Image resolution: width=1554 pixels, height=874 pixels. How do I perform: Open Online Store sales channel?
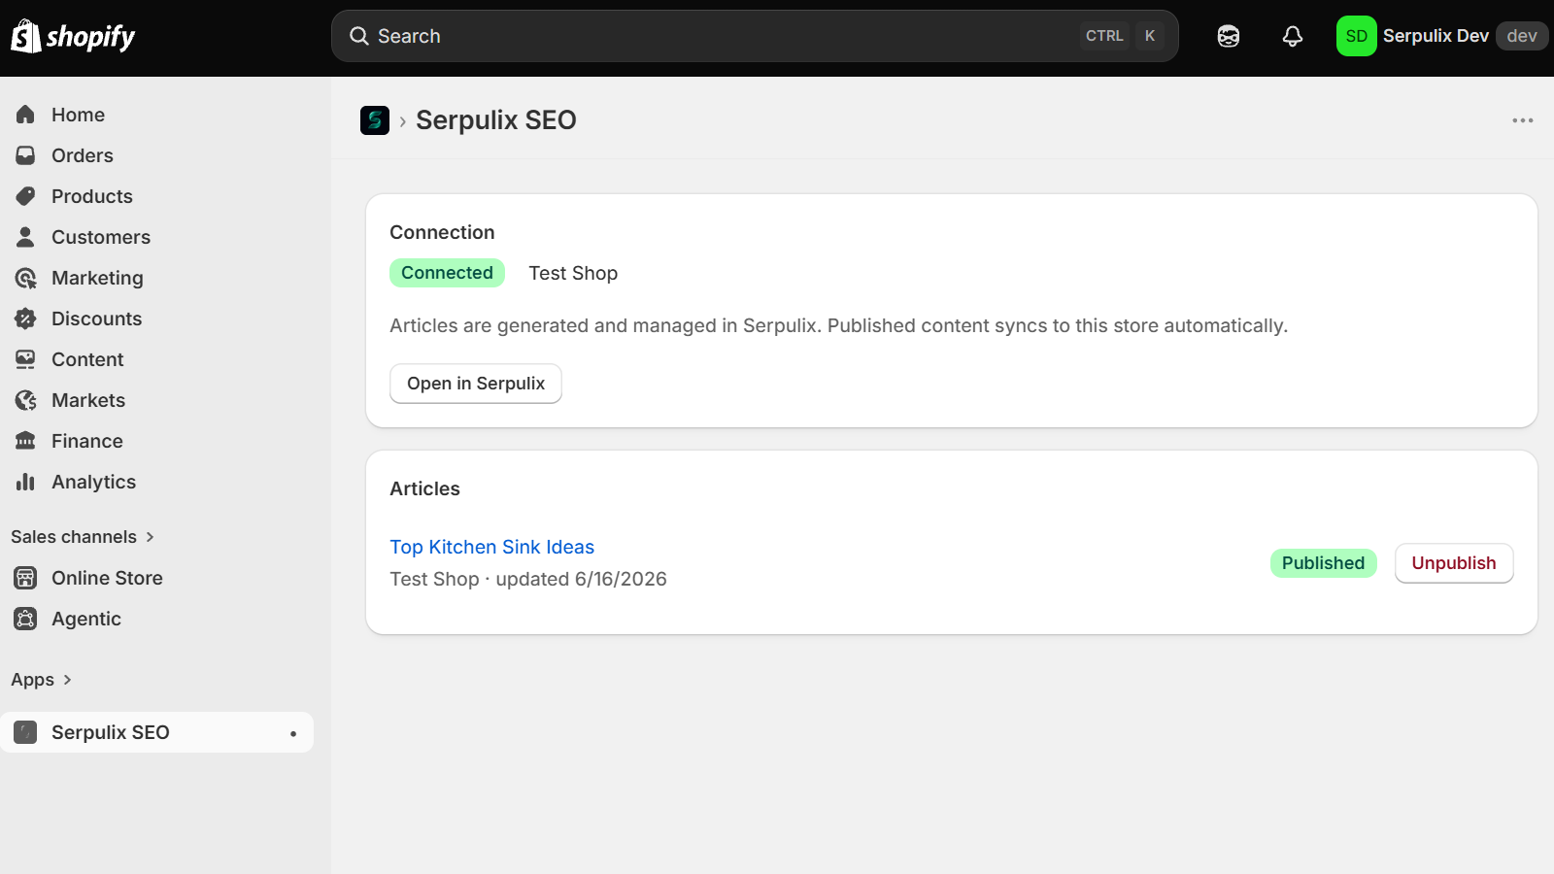(157, 578)
